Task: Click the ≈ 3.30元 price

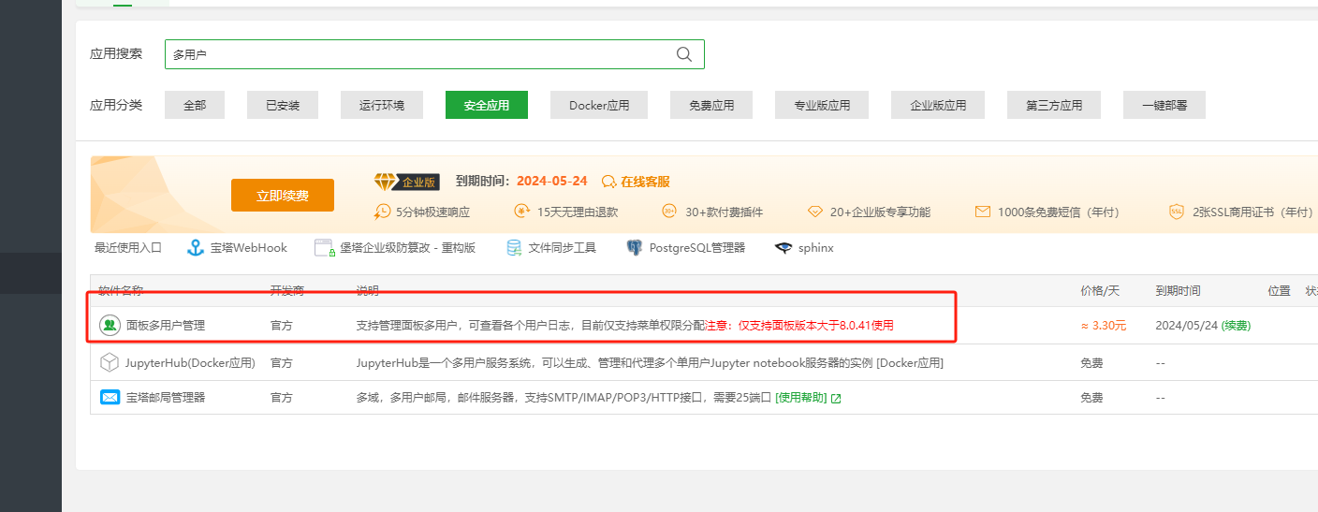Action: pyautogui.click(x=1104, y=326)
